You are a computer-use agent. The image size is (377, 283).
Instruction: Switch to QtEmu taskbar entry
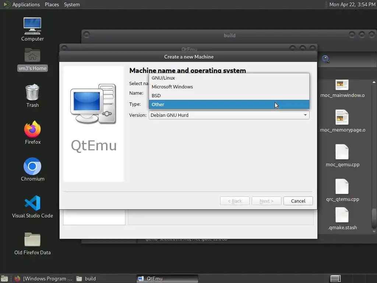(168, 279)
